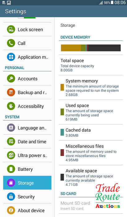Screen dimensions: 127x217
Task: Open the Call settings phone icon
Action: [11, 43]
